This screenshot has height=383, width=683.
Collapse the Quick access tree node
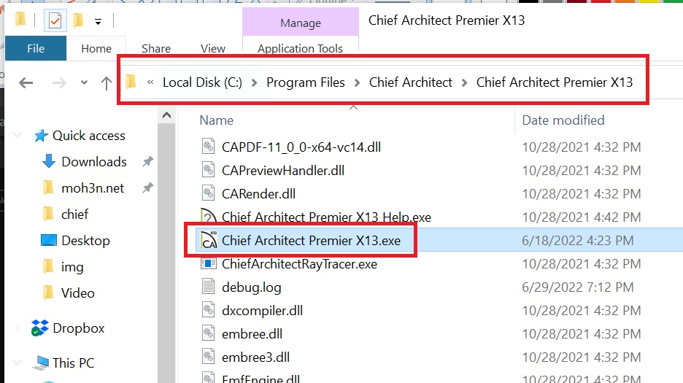[17, 136]
